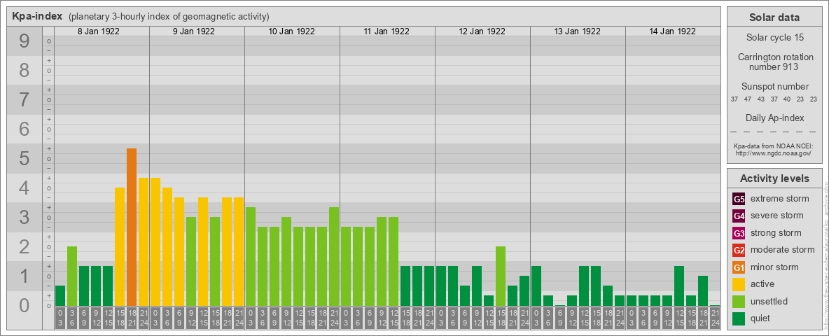829x336 pixels.
Task: Click the 'Daily Ap-index' label
Action: pyautogui.click(x=774, y=118)
